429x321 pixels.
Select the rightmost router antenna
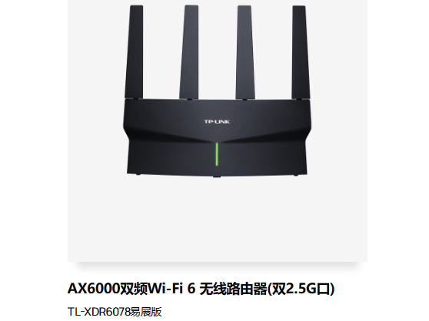(301, 52)
